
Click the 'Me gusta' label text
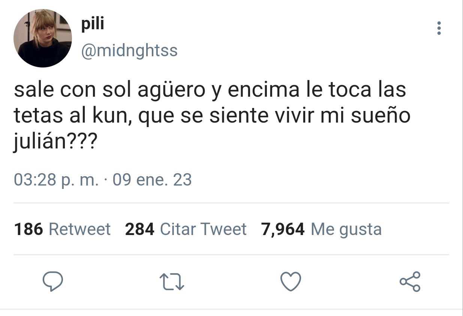click(346, 229)
